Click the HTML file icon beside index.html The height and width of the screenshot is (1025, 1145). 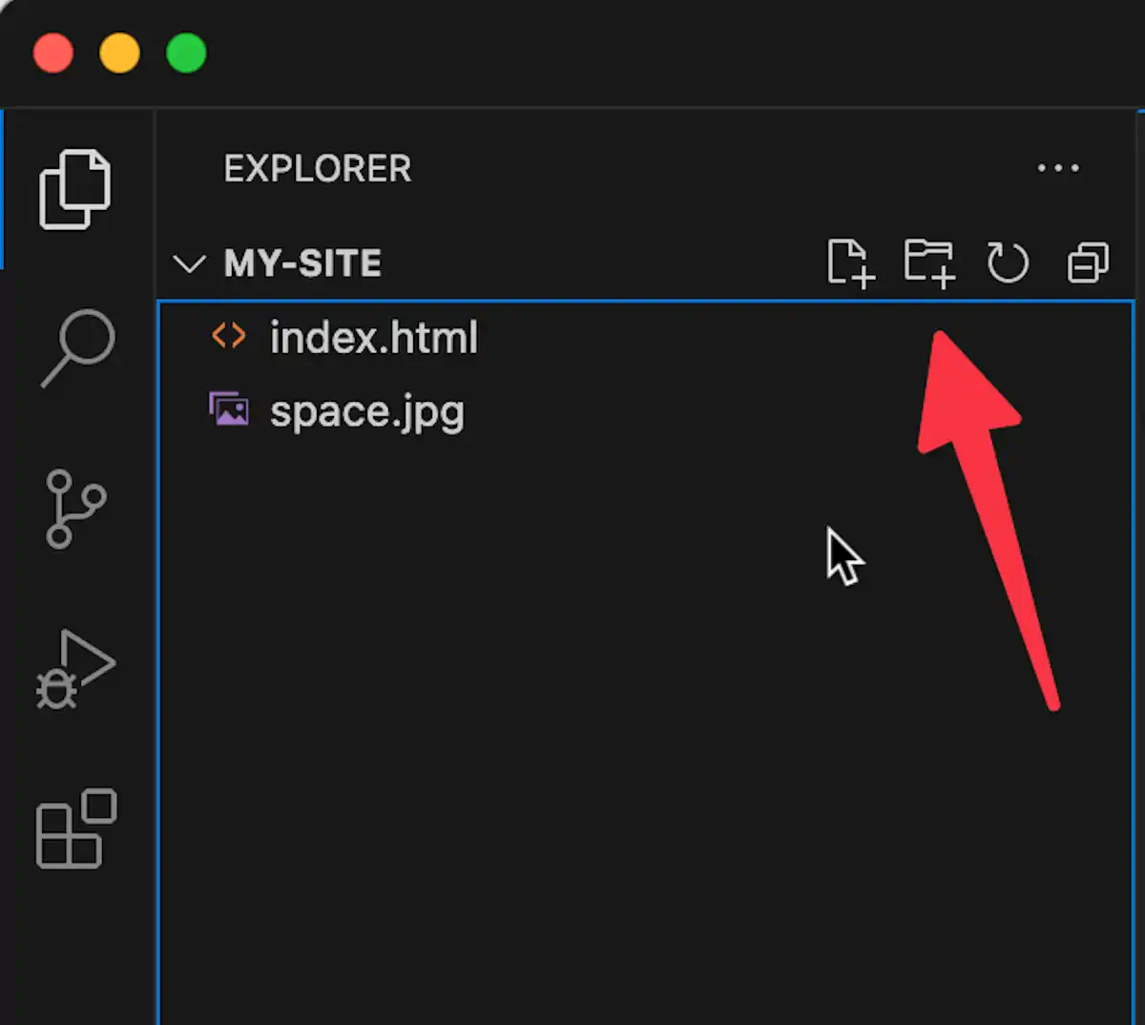(x=229, y=336)
